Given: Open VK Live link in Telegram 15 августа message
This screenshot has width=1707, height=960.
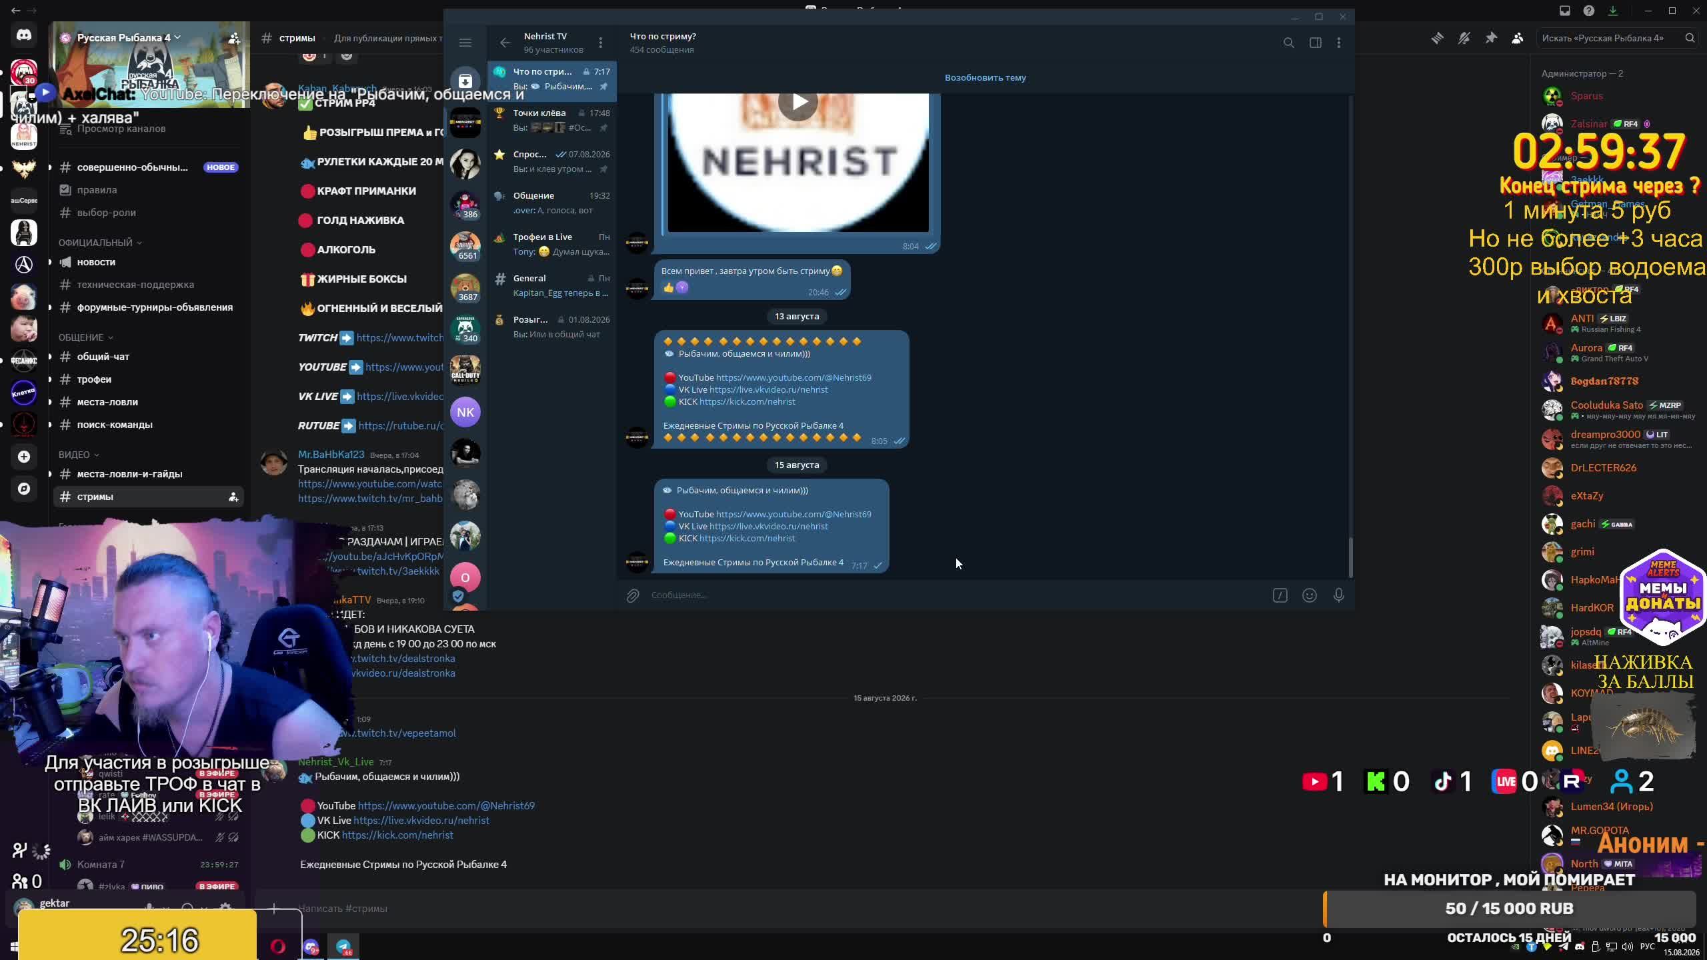Looking at the screenshot, I should [x=768, y=526].
